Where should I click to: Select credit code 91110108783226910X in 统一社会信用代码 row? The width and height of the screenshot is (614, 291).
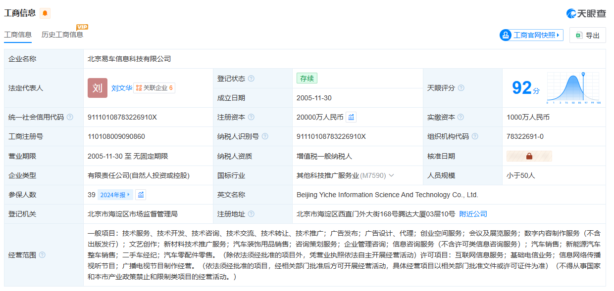[122, 117]
